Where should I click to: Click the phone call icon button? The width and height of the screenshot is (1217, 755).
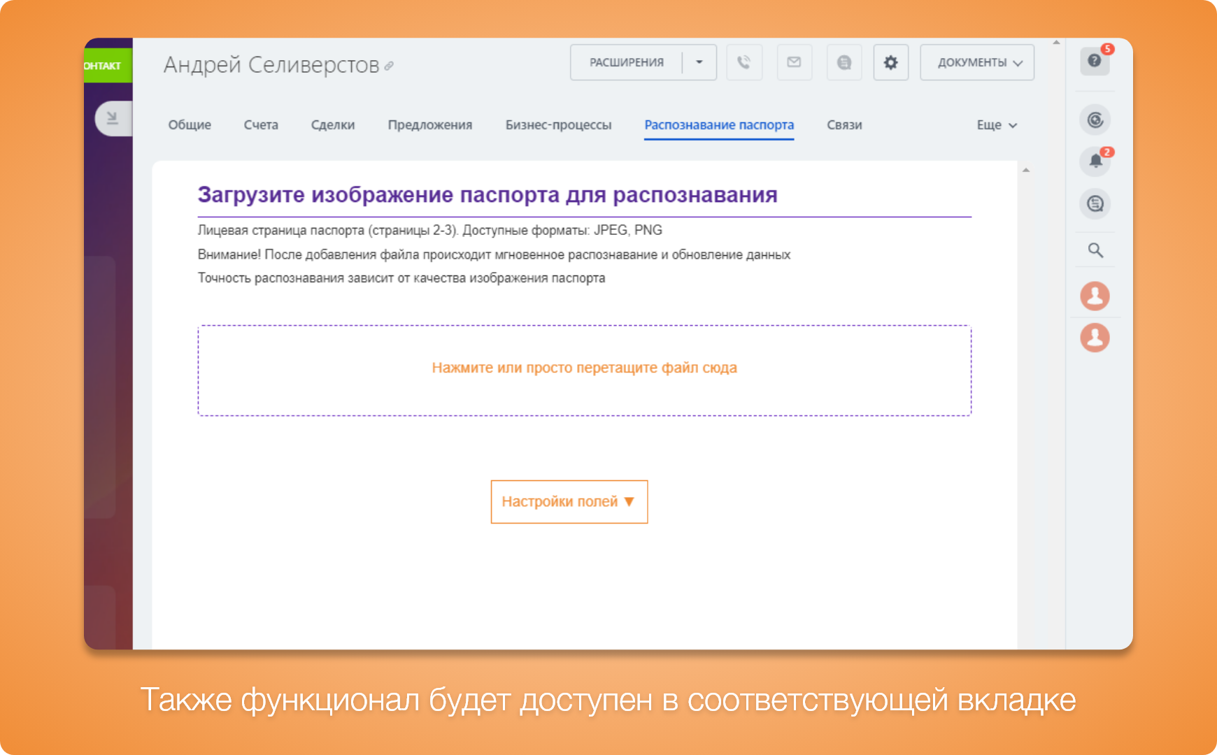click(743, 62)
